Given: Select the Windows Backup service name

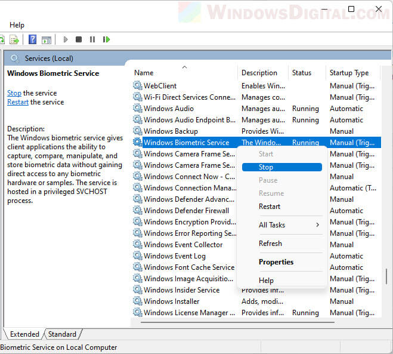Looking at the screenshot, I should (171, 131).
